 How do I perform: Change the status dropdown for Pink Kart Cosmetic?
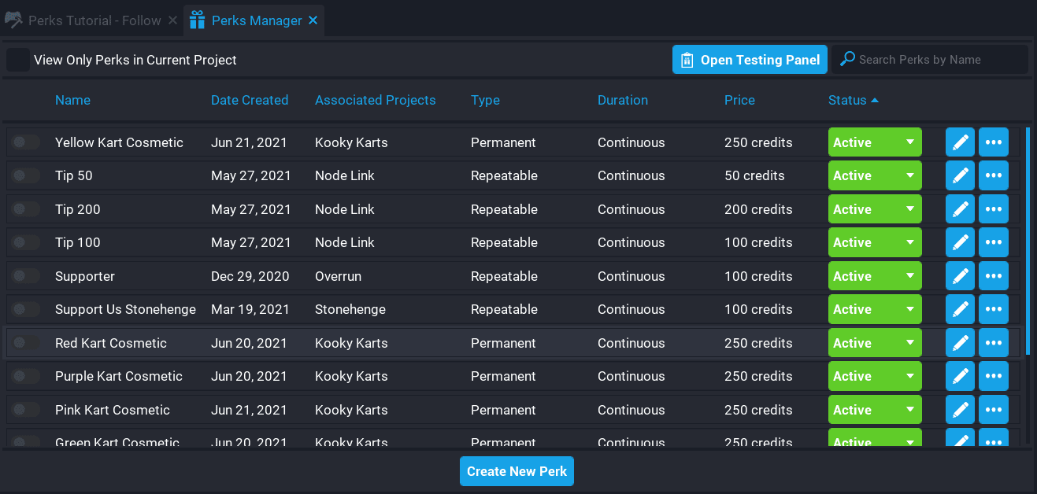point(874,410)
